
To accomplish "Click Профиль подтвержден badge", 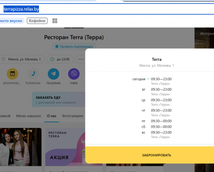I will pyautogui.click(x=74, y=46).
